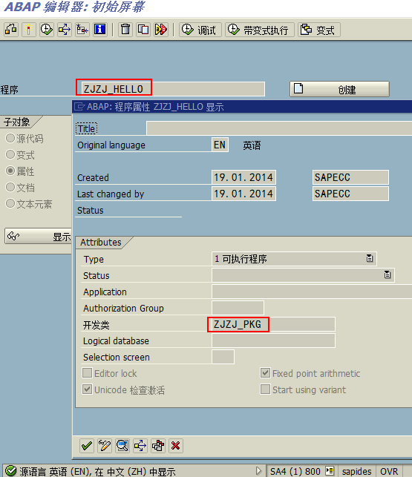Select the 文档 documentation radio button

(x=10, y=187)
